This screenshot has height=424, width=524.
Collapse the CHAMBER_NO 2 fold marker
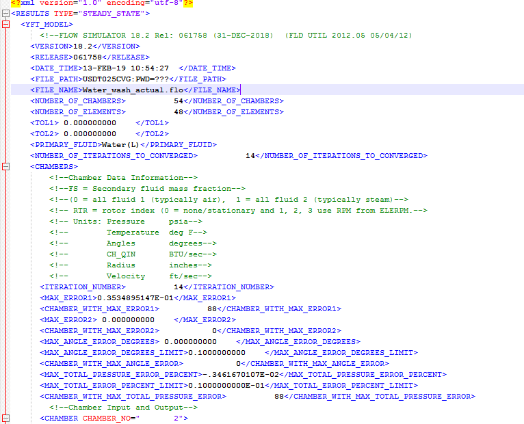point(5,419)
